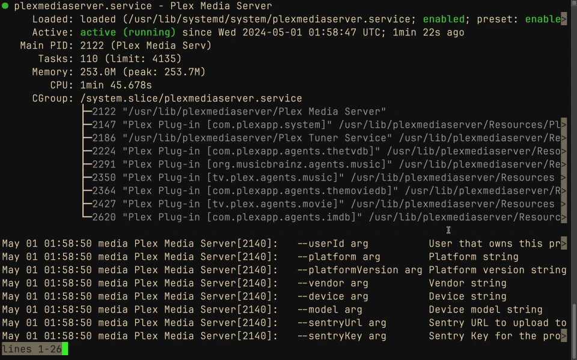Click the /system.slice/plexmediaserver.service CGroup path
The width and height of the screenshot is (577, 360).
191,98
